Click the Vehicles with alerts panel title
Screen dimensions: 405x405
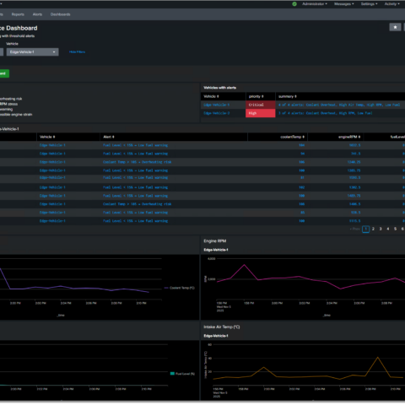pyautogui.click(x=219, y=88)
